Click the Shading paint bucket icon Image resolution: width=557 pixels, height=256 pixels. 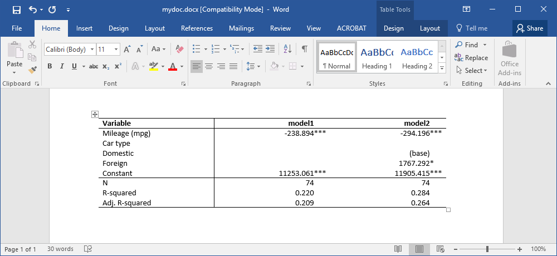[x=274, y=66]
